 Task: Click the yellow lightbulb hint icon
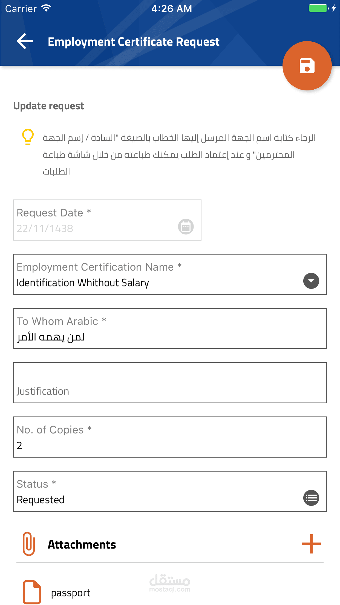[28, 137]
